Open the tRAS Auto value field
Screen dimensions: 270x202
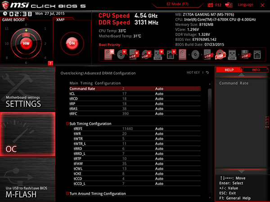click(x=159, y=109)
